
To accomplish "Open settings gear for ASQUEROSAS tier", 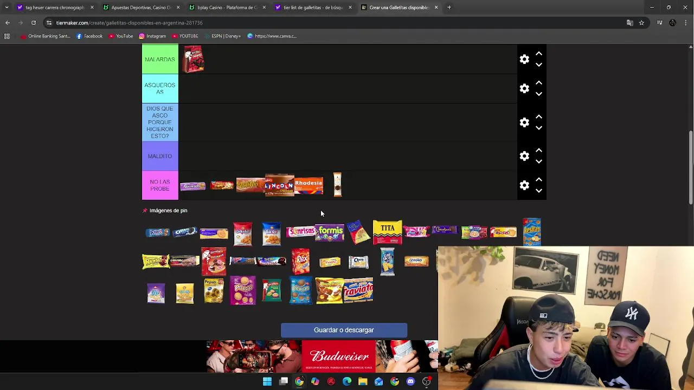I will click(x=524, y=88).
